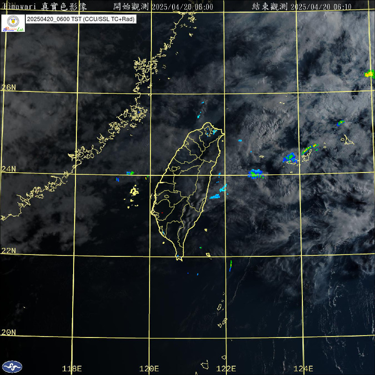Image resolution: width=375 pixels, height=375 pixels.
Task: Click the 120E longitude label
Action: tap(149, 368)
